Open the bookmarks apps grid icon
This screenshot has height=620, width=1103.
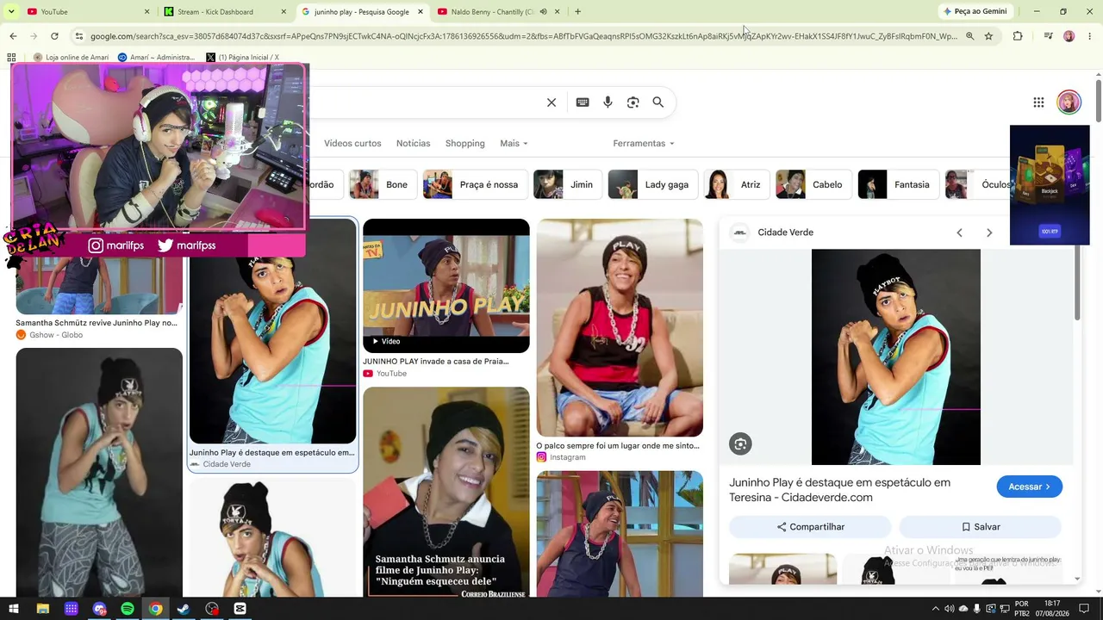(11, 58)
